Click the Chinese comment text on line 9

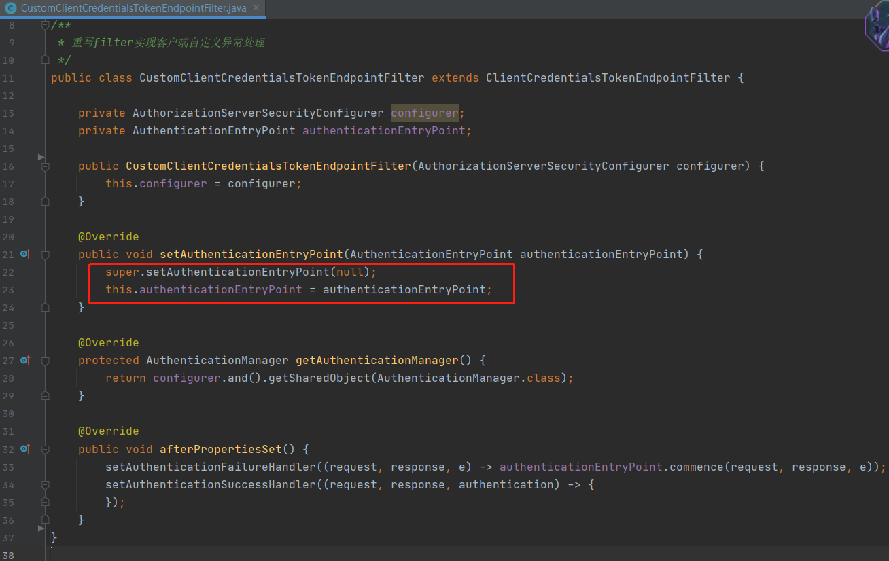[x=169, y=42]
